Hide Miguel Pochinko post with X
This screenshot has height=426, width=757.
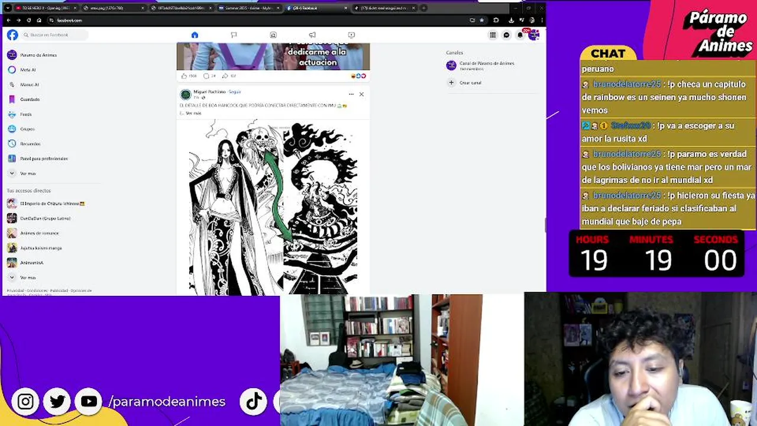[x=361, y=94]
